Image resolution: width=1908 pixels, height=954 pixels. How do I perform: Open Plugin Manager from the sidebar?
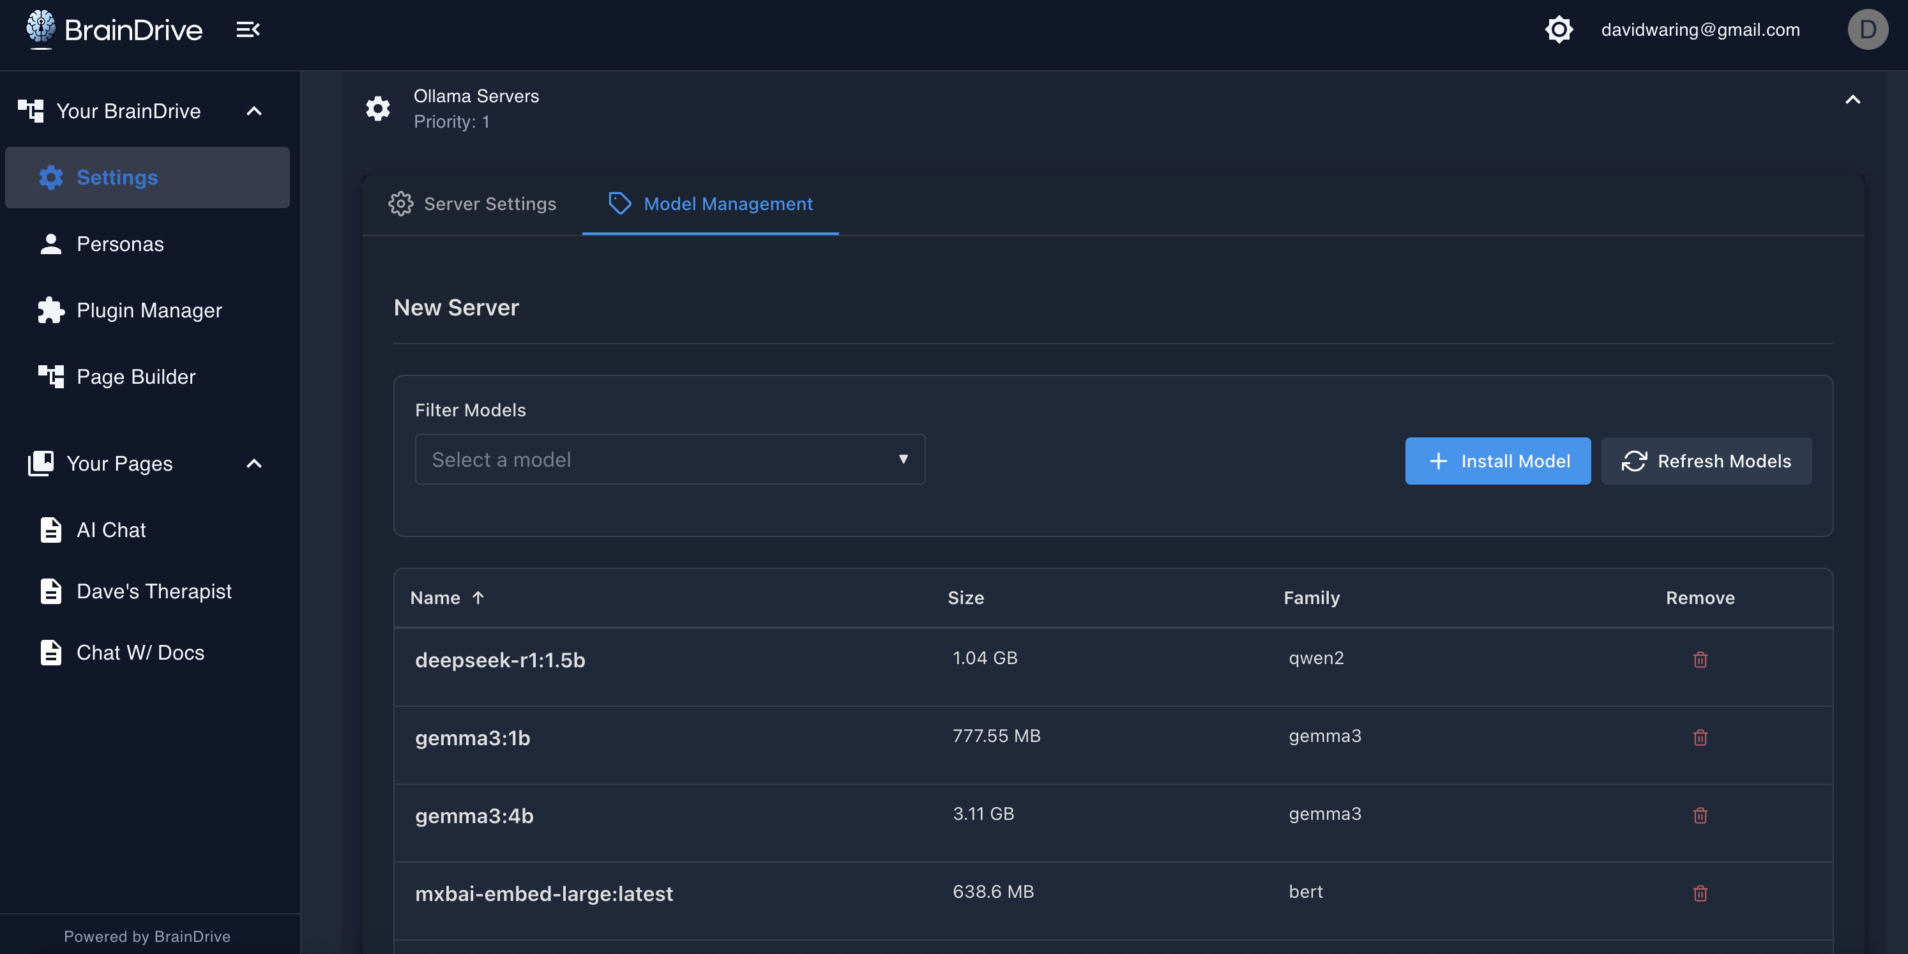click(149, 310)
